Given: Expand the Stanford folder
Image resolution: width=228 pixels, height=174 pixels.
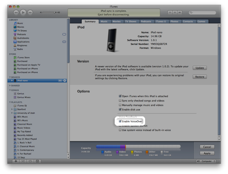Looking at the screenshot, I should pos(12,109).
